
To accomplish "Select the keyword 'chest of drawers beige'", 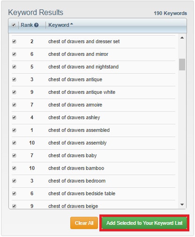I will coord(73,206).
